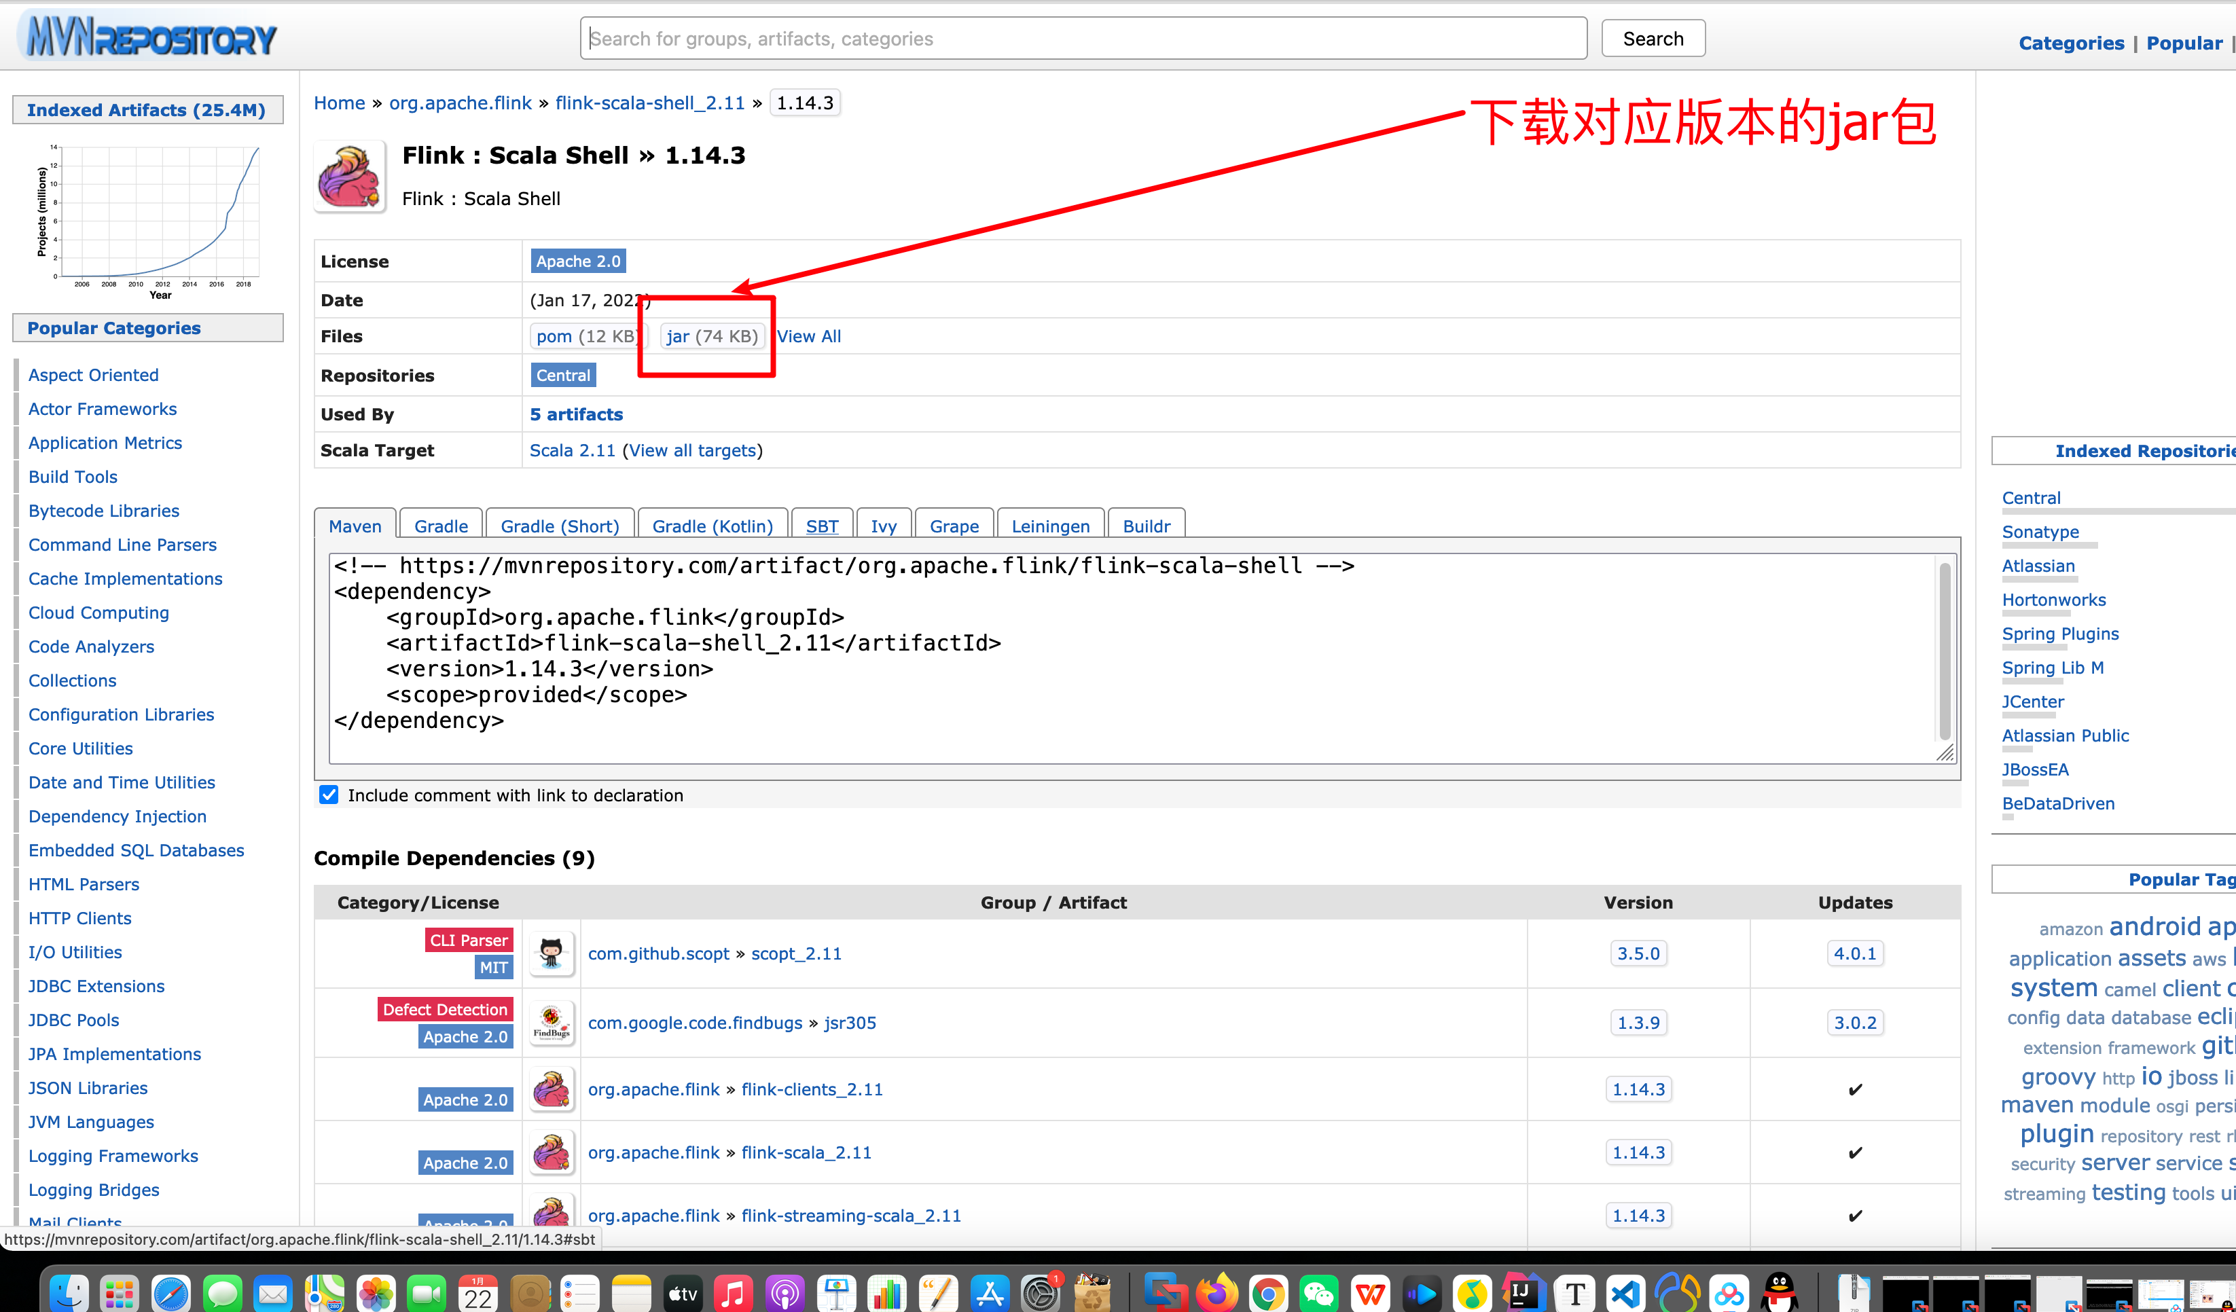Select the SBT dependency tab
Image resolution: width=2236 pixels, height=1312 pixels.
point(822,526)
